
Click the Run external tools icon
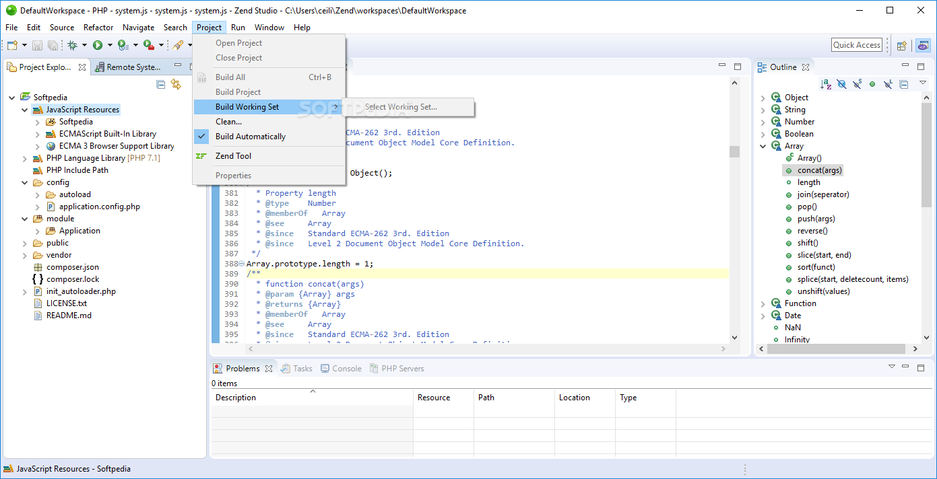(x=148, y=45)
